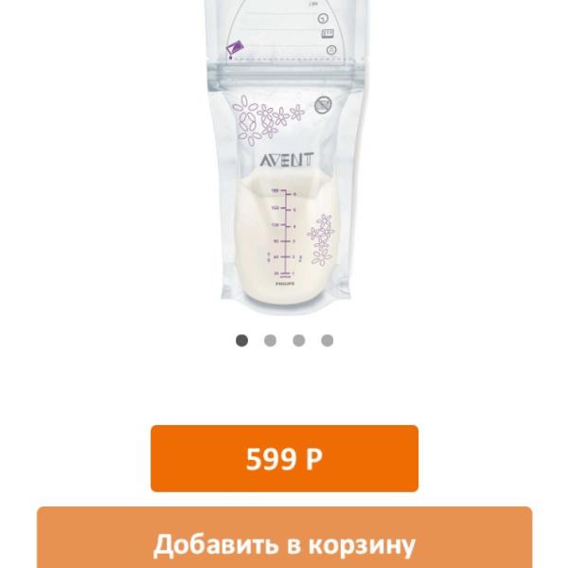
Task: Click the purple flower pattern near top
Action: [x=267, y=120]
